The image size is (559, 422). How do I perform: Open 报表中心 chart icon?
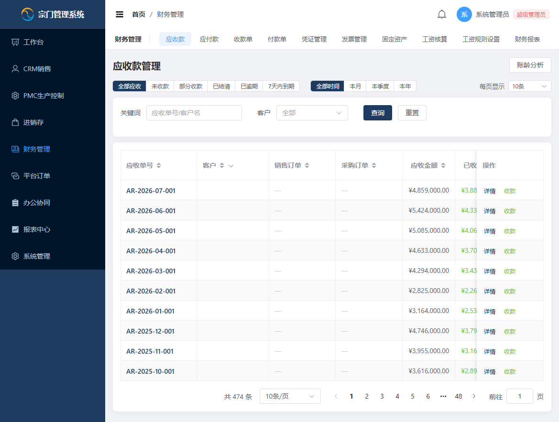point(15,229)
